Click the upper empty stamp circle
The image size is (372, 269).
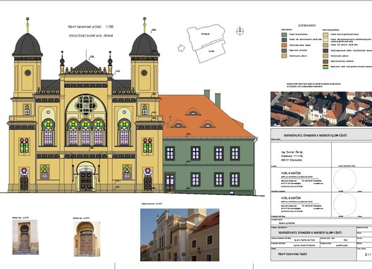[x=345, y=180]
